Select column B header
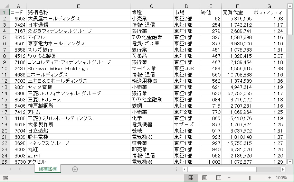 click(x=79, y=6)
